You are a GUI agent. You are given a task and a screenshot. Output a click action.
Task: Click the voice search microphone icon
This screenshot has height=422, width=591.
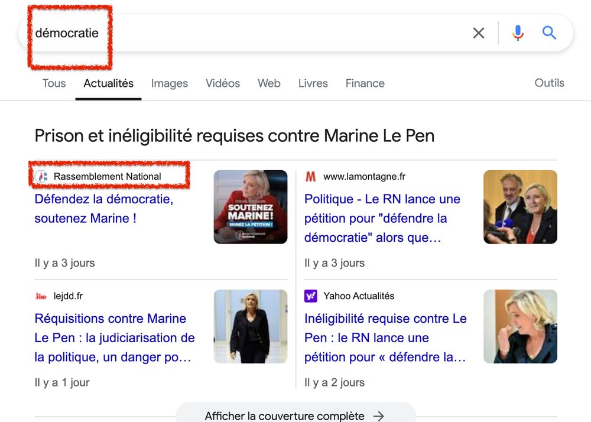pos(518,33)
